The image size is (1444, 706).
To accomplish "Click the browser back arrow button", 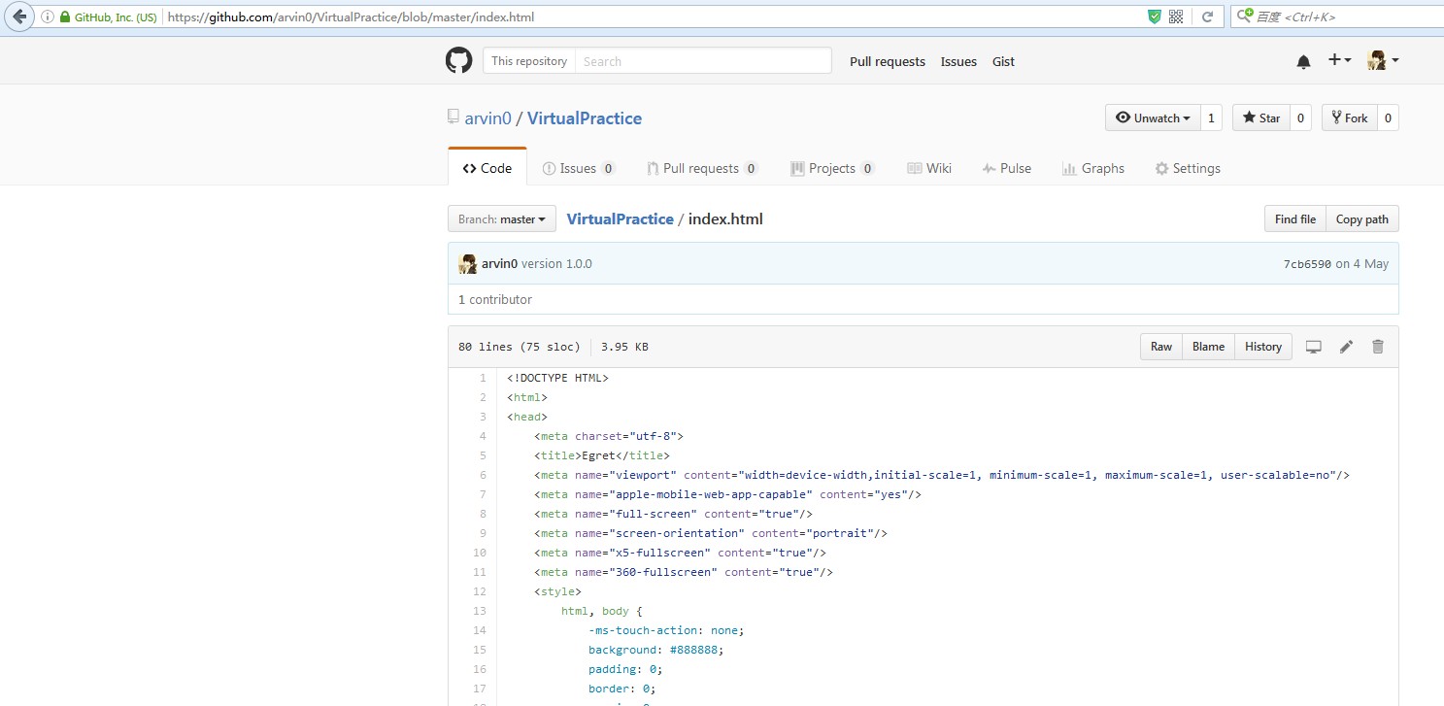I will [19, 17].
